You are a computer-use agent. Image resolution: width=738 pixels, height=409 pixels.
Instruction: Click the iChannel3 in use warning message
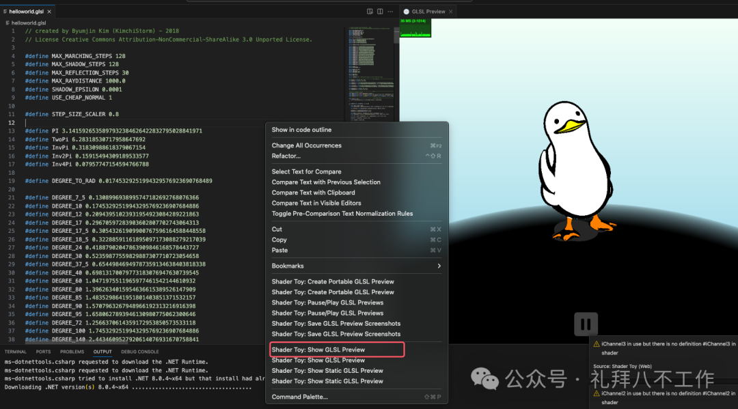pos(668,348)
